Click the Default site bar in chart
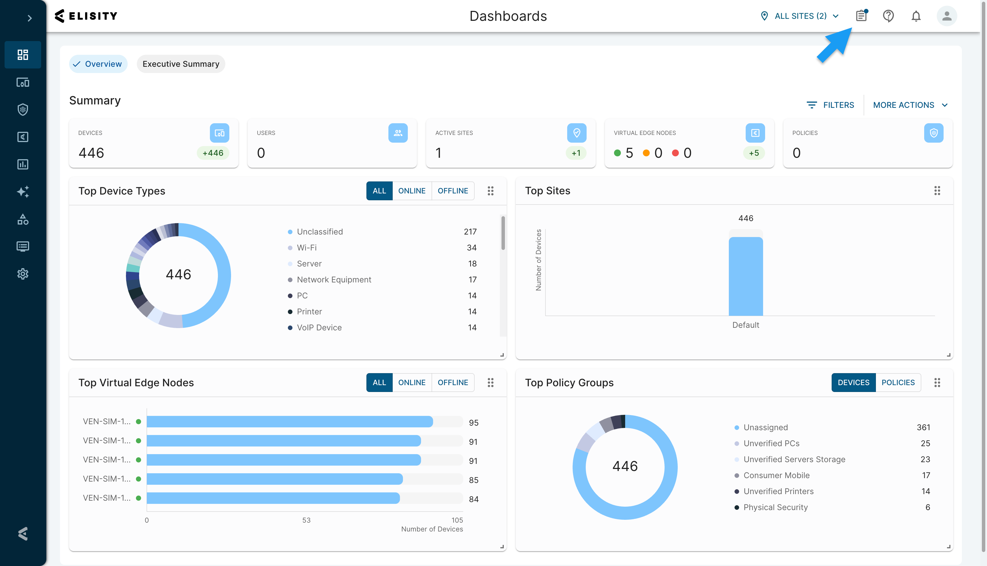 point(745,276)
